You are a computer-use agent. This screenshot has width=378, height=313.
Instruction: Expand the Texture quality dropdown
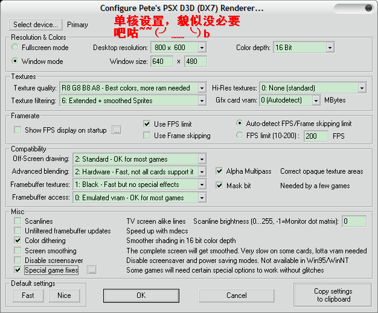pyautogui.click(x=202, y=88)
